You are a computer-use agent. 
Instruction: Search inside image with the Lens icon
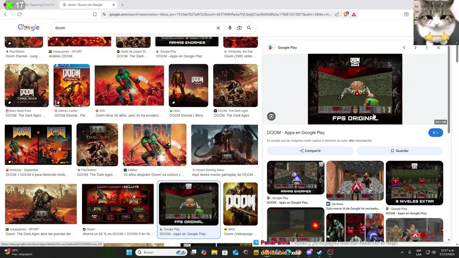coord(271,116)
